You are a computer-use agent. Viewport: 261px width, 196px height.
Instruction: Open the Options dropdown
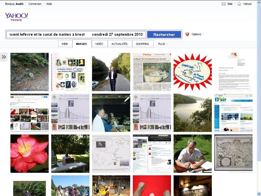(x=198, y=34)
